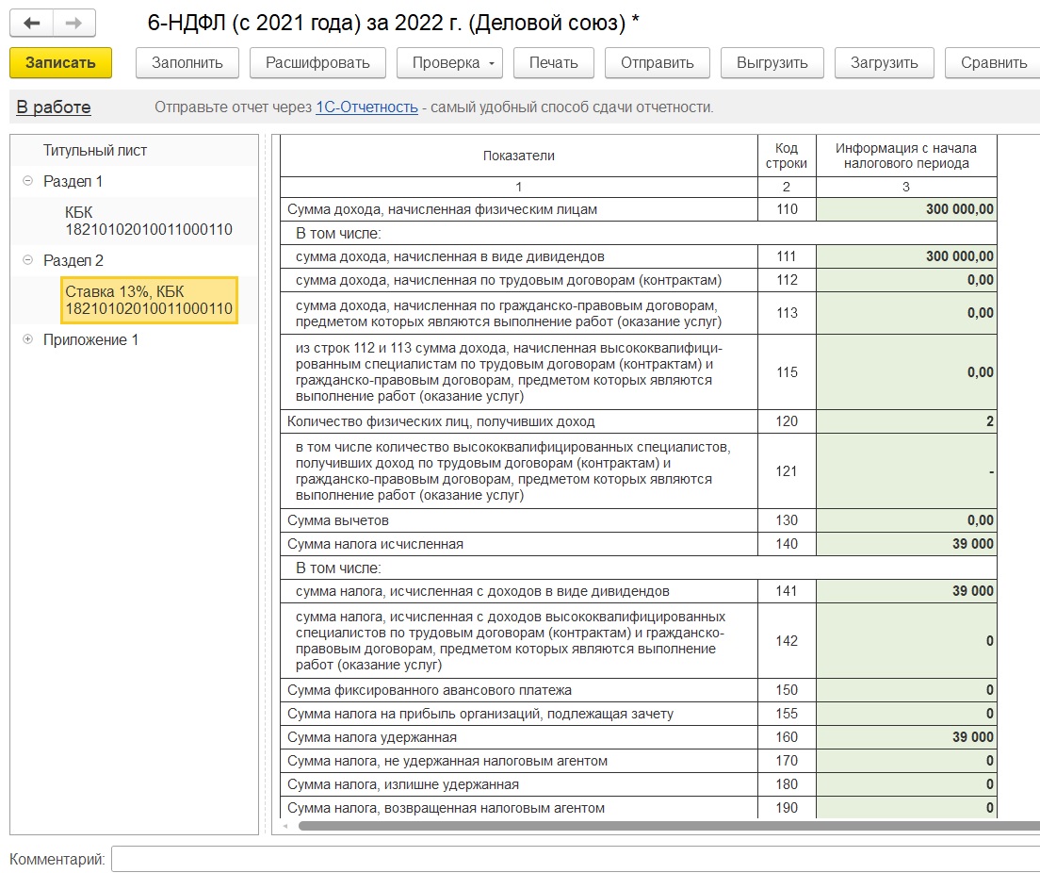Click line 121 value cell
Viewport: 1040px width, 873px height.
click(x=906, y=471)
